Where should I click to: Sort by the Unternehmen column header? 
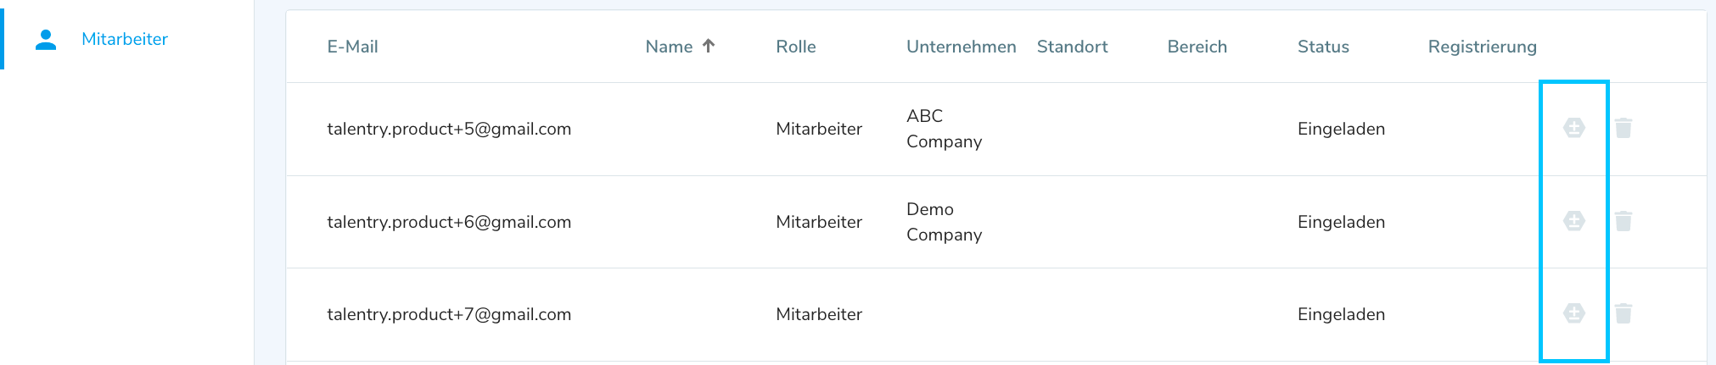[961, 47]
